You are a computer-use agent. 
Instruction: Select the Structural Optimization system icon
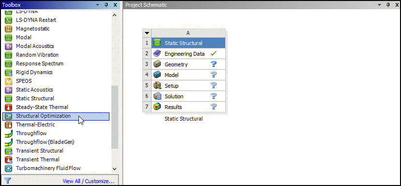8,116
